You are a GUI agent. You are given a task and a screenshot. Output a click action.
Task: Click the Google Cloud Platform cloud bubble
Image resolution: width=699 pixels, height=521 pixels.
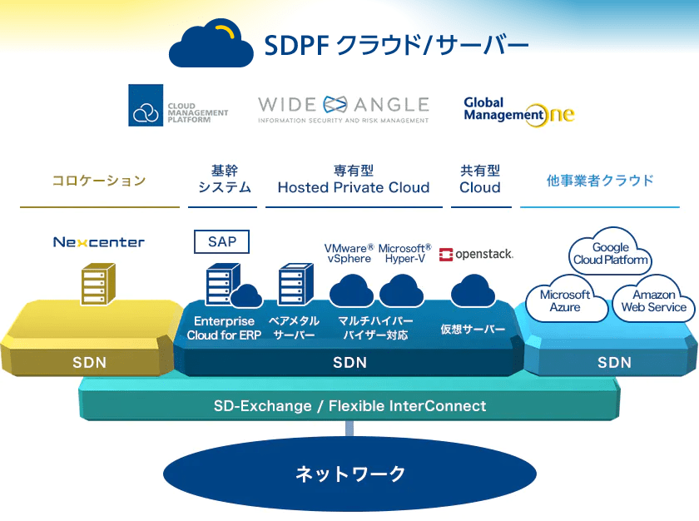click(x=610, y=252)
